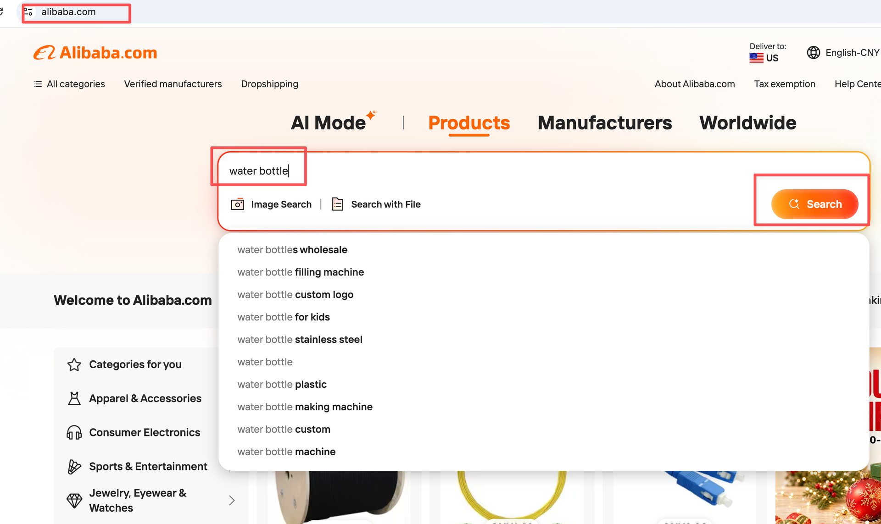The width and height of the screenshot is (881, 524).
Task: Open About Alibaba.com link
Action: 695,84
